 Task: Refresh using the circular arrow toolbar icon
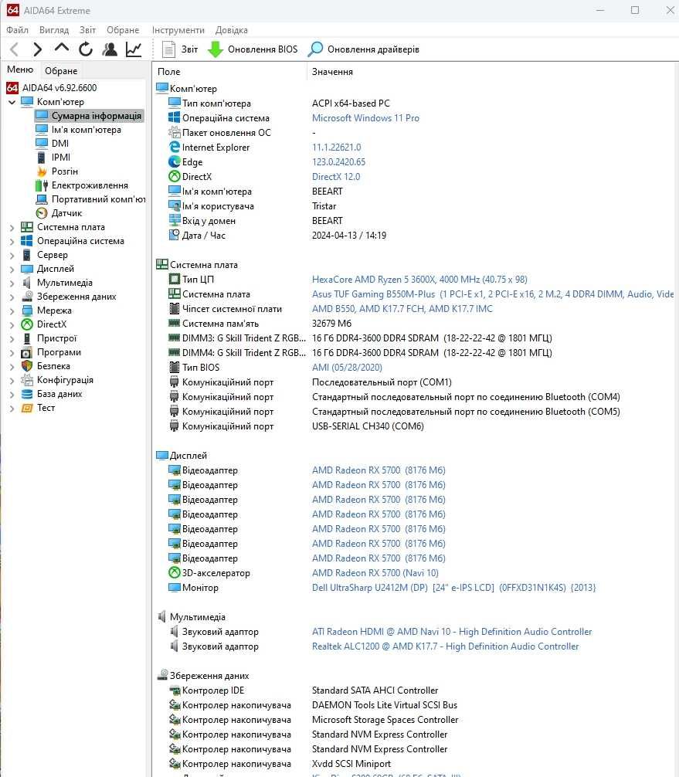(x=86, y=49)
